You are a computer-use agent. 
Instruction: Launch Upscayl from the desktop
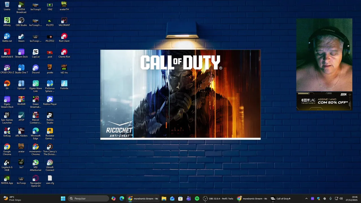click(x=21, y=85)
